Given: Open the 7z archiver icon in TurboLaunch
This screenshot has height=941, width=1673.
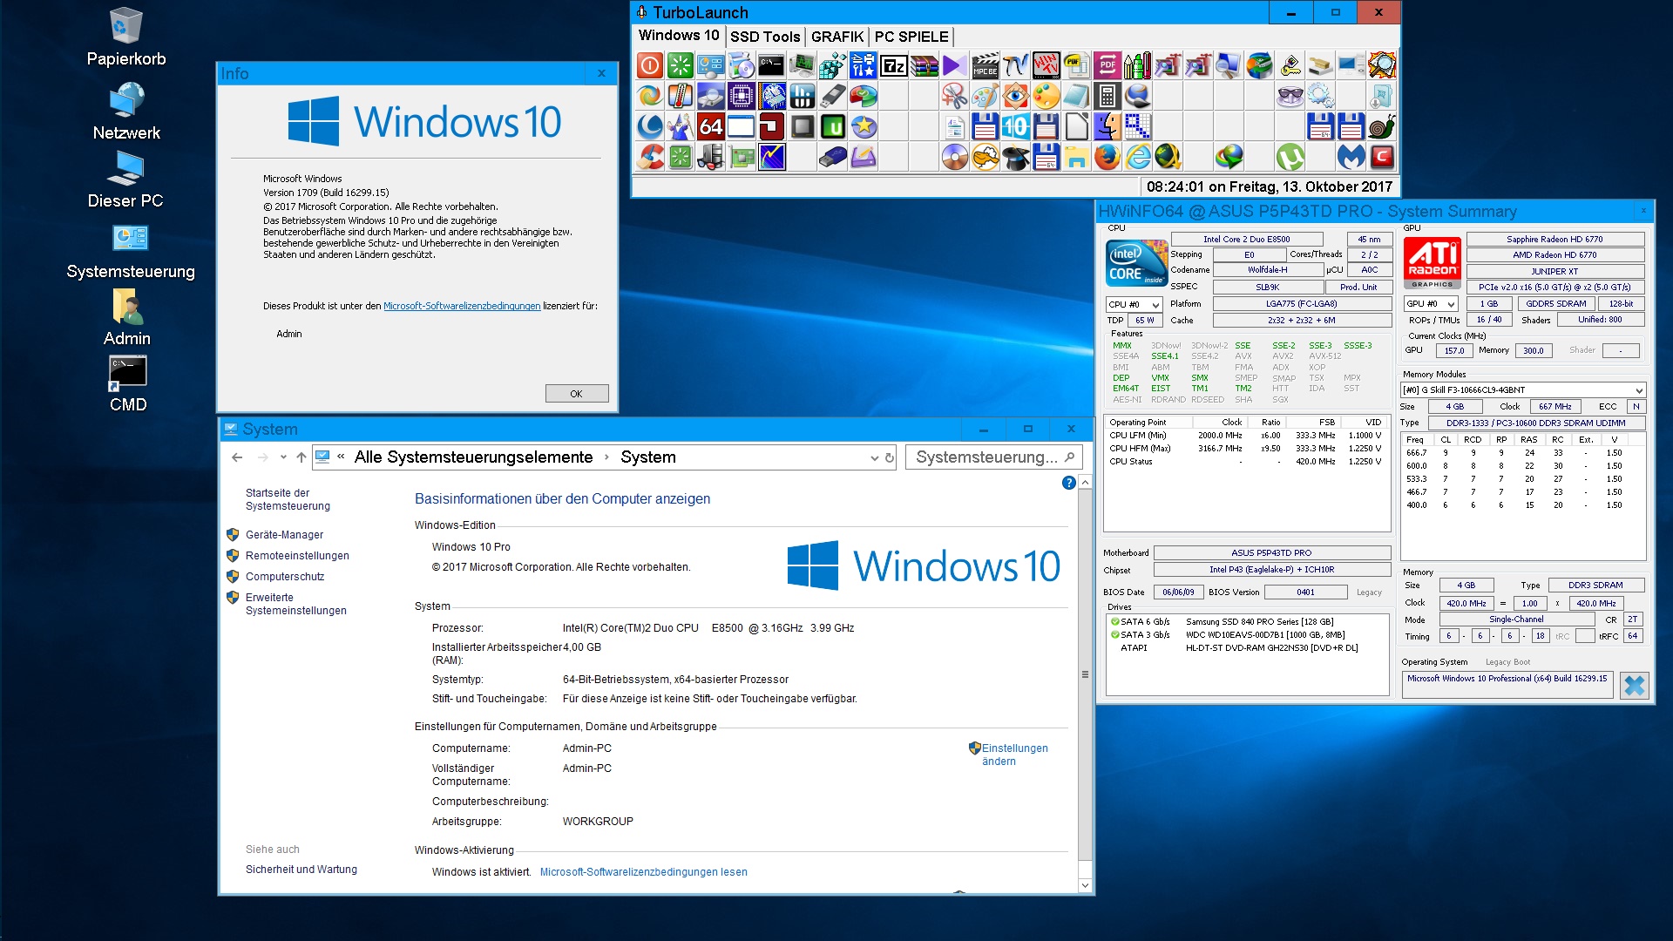Looking at the screenshot, I should click(x=894, y=65).
